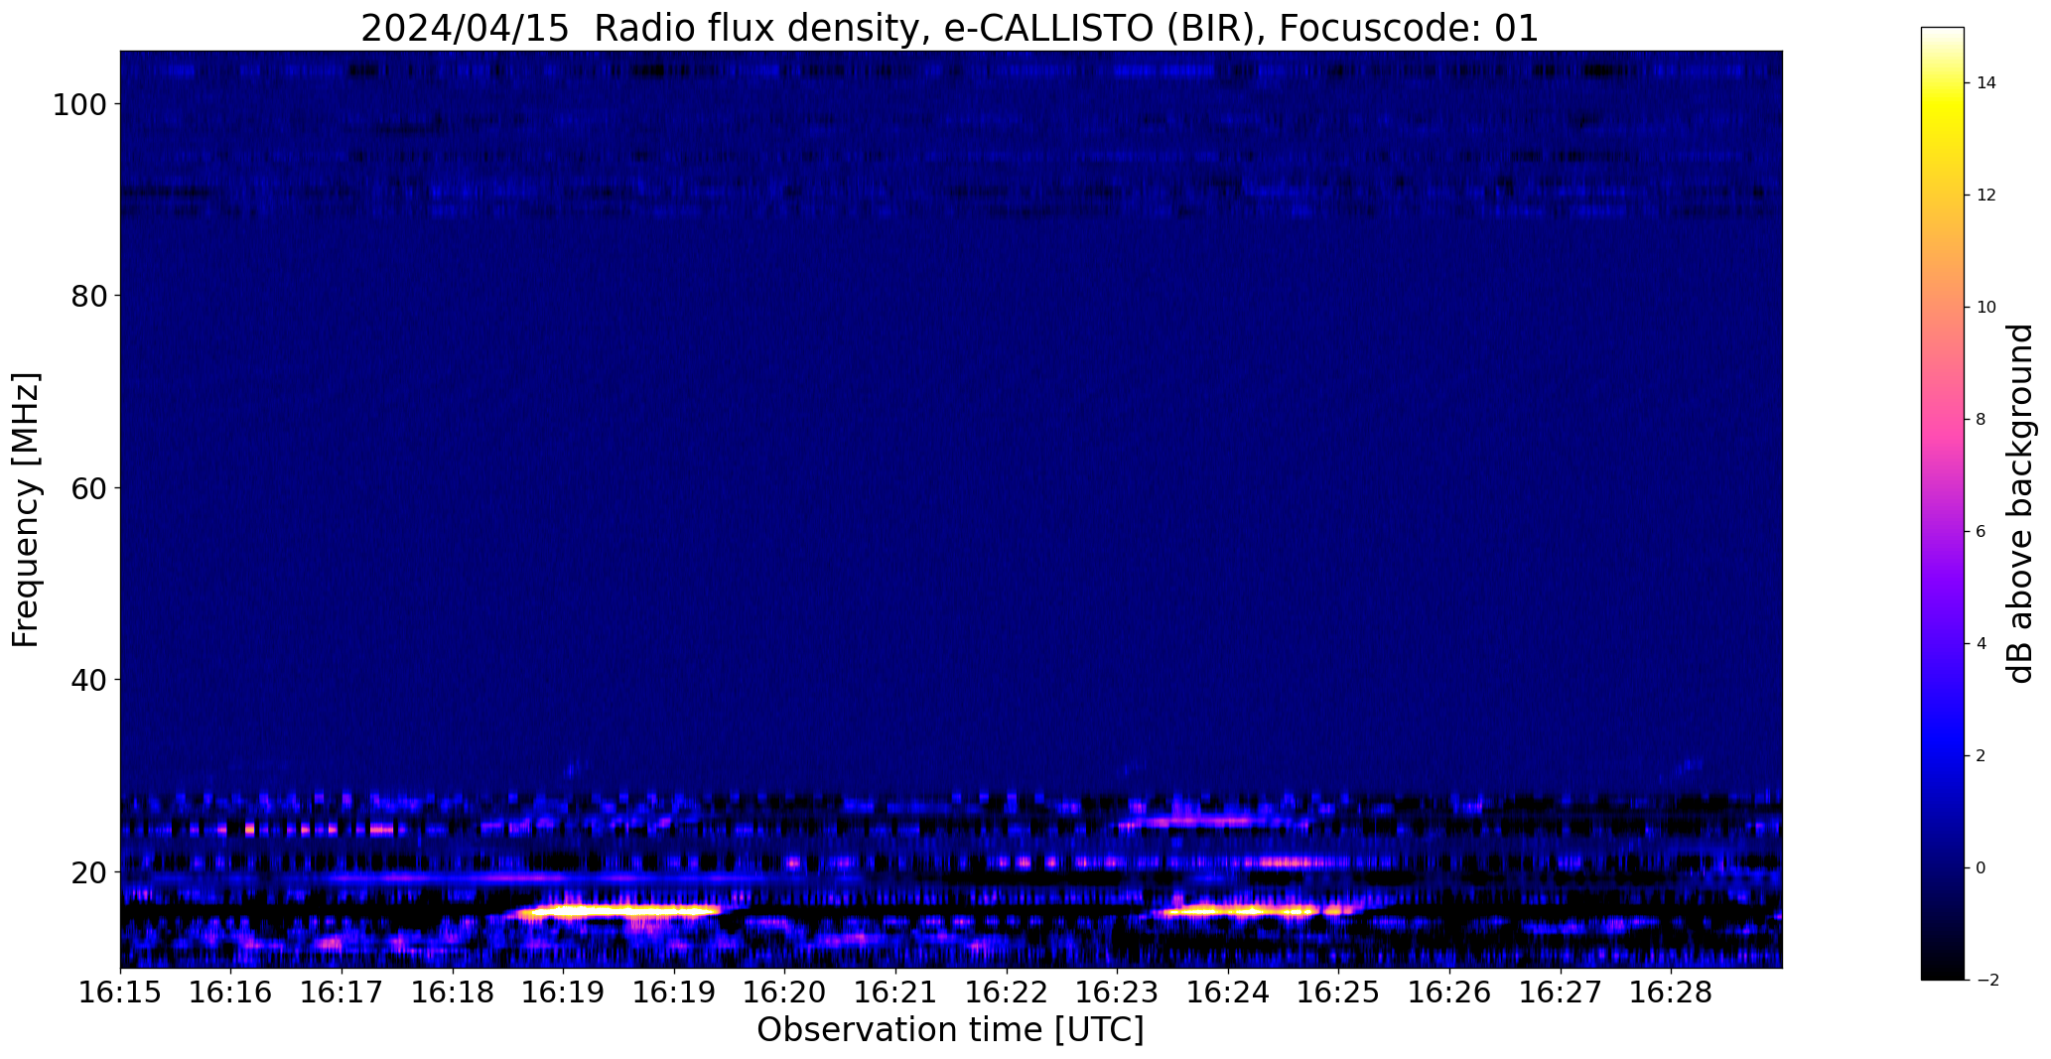Click the 16:21 time tick label

click(x=895, y=993)
